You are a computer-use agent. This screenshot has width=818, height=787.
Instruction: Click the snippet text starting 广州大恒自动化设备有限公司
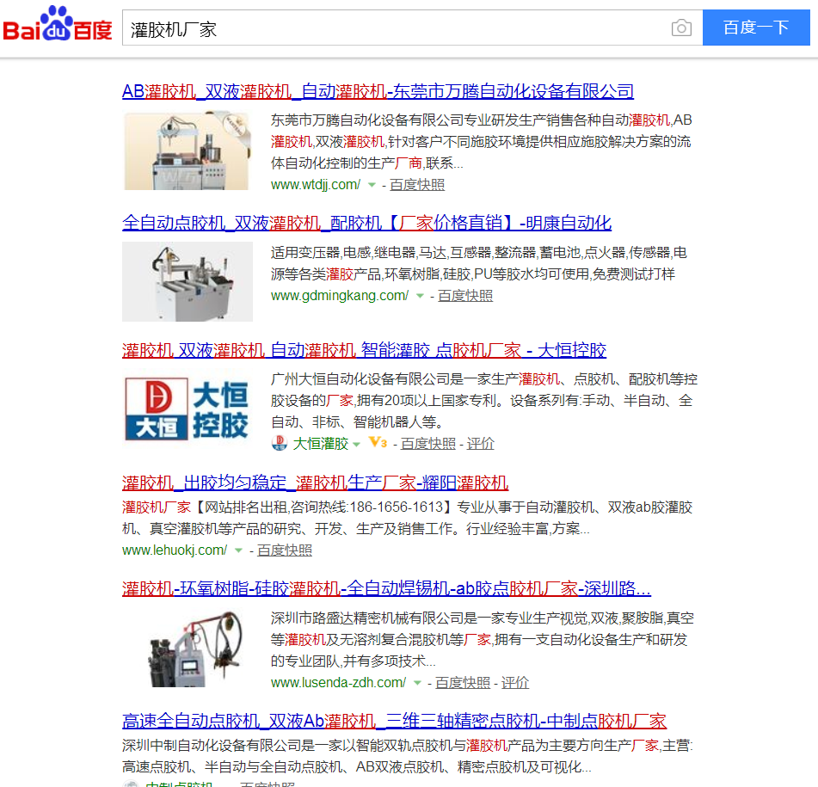[x=484, y=401]
